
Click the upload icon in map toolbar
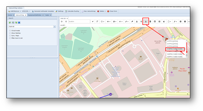(137, 22)
